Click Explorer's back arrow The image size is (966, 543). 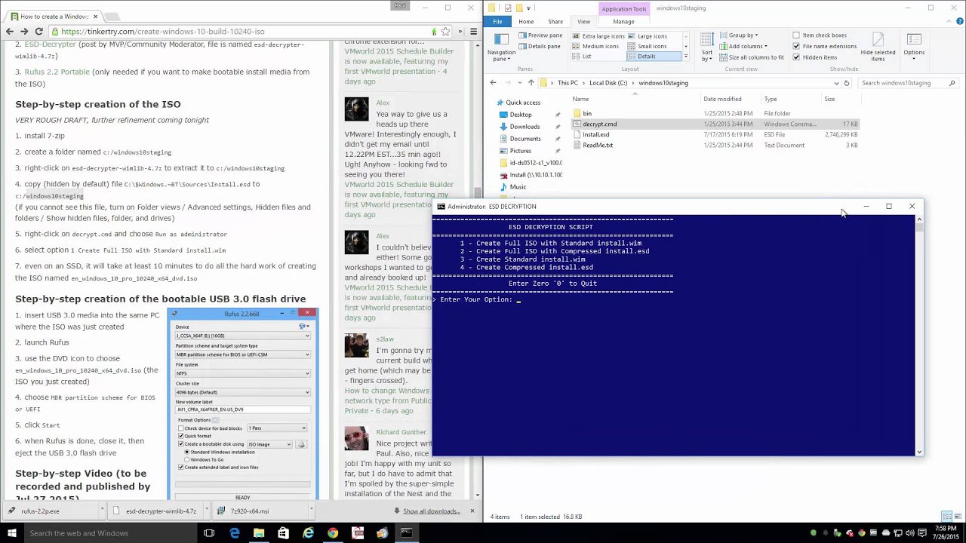[x=493, y=83]
